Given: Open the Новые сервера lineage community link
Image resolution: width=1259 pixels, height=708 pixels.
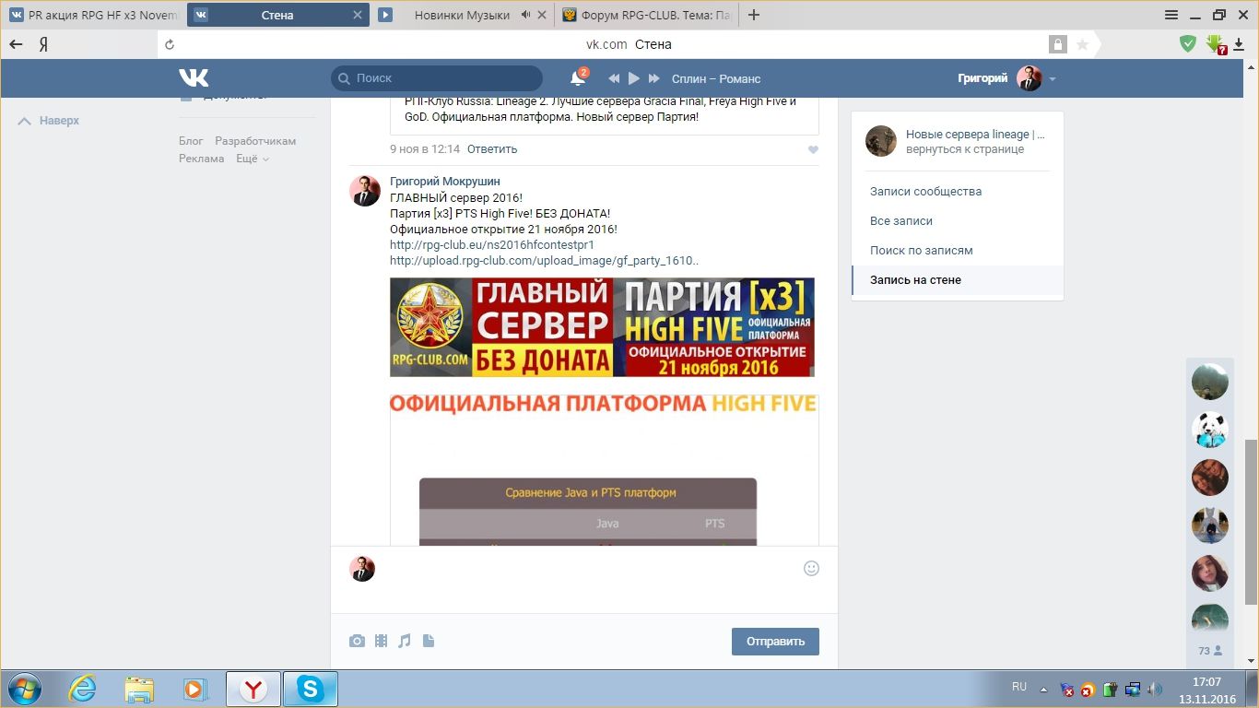Looking at the screenshot, I should coord(975,134).
